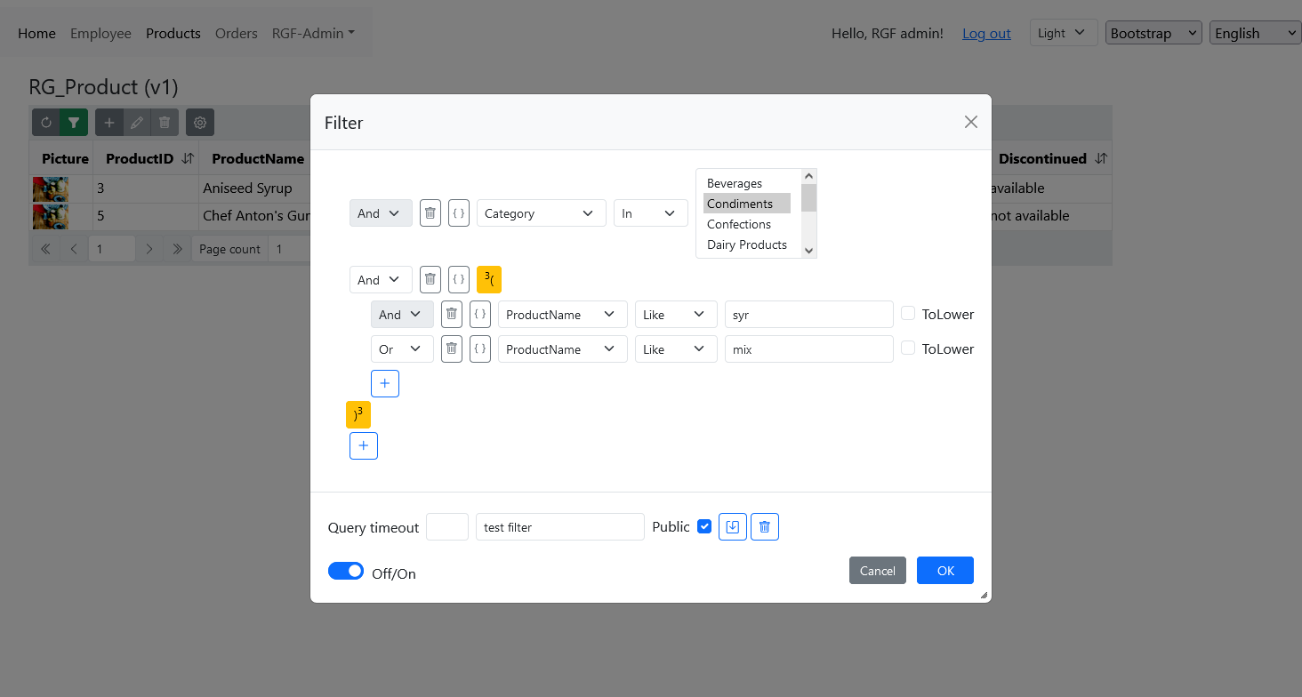Add condition inside the bracket group

coord(385,383)
